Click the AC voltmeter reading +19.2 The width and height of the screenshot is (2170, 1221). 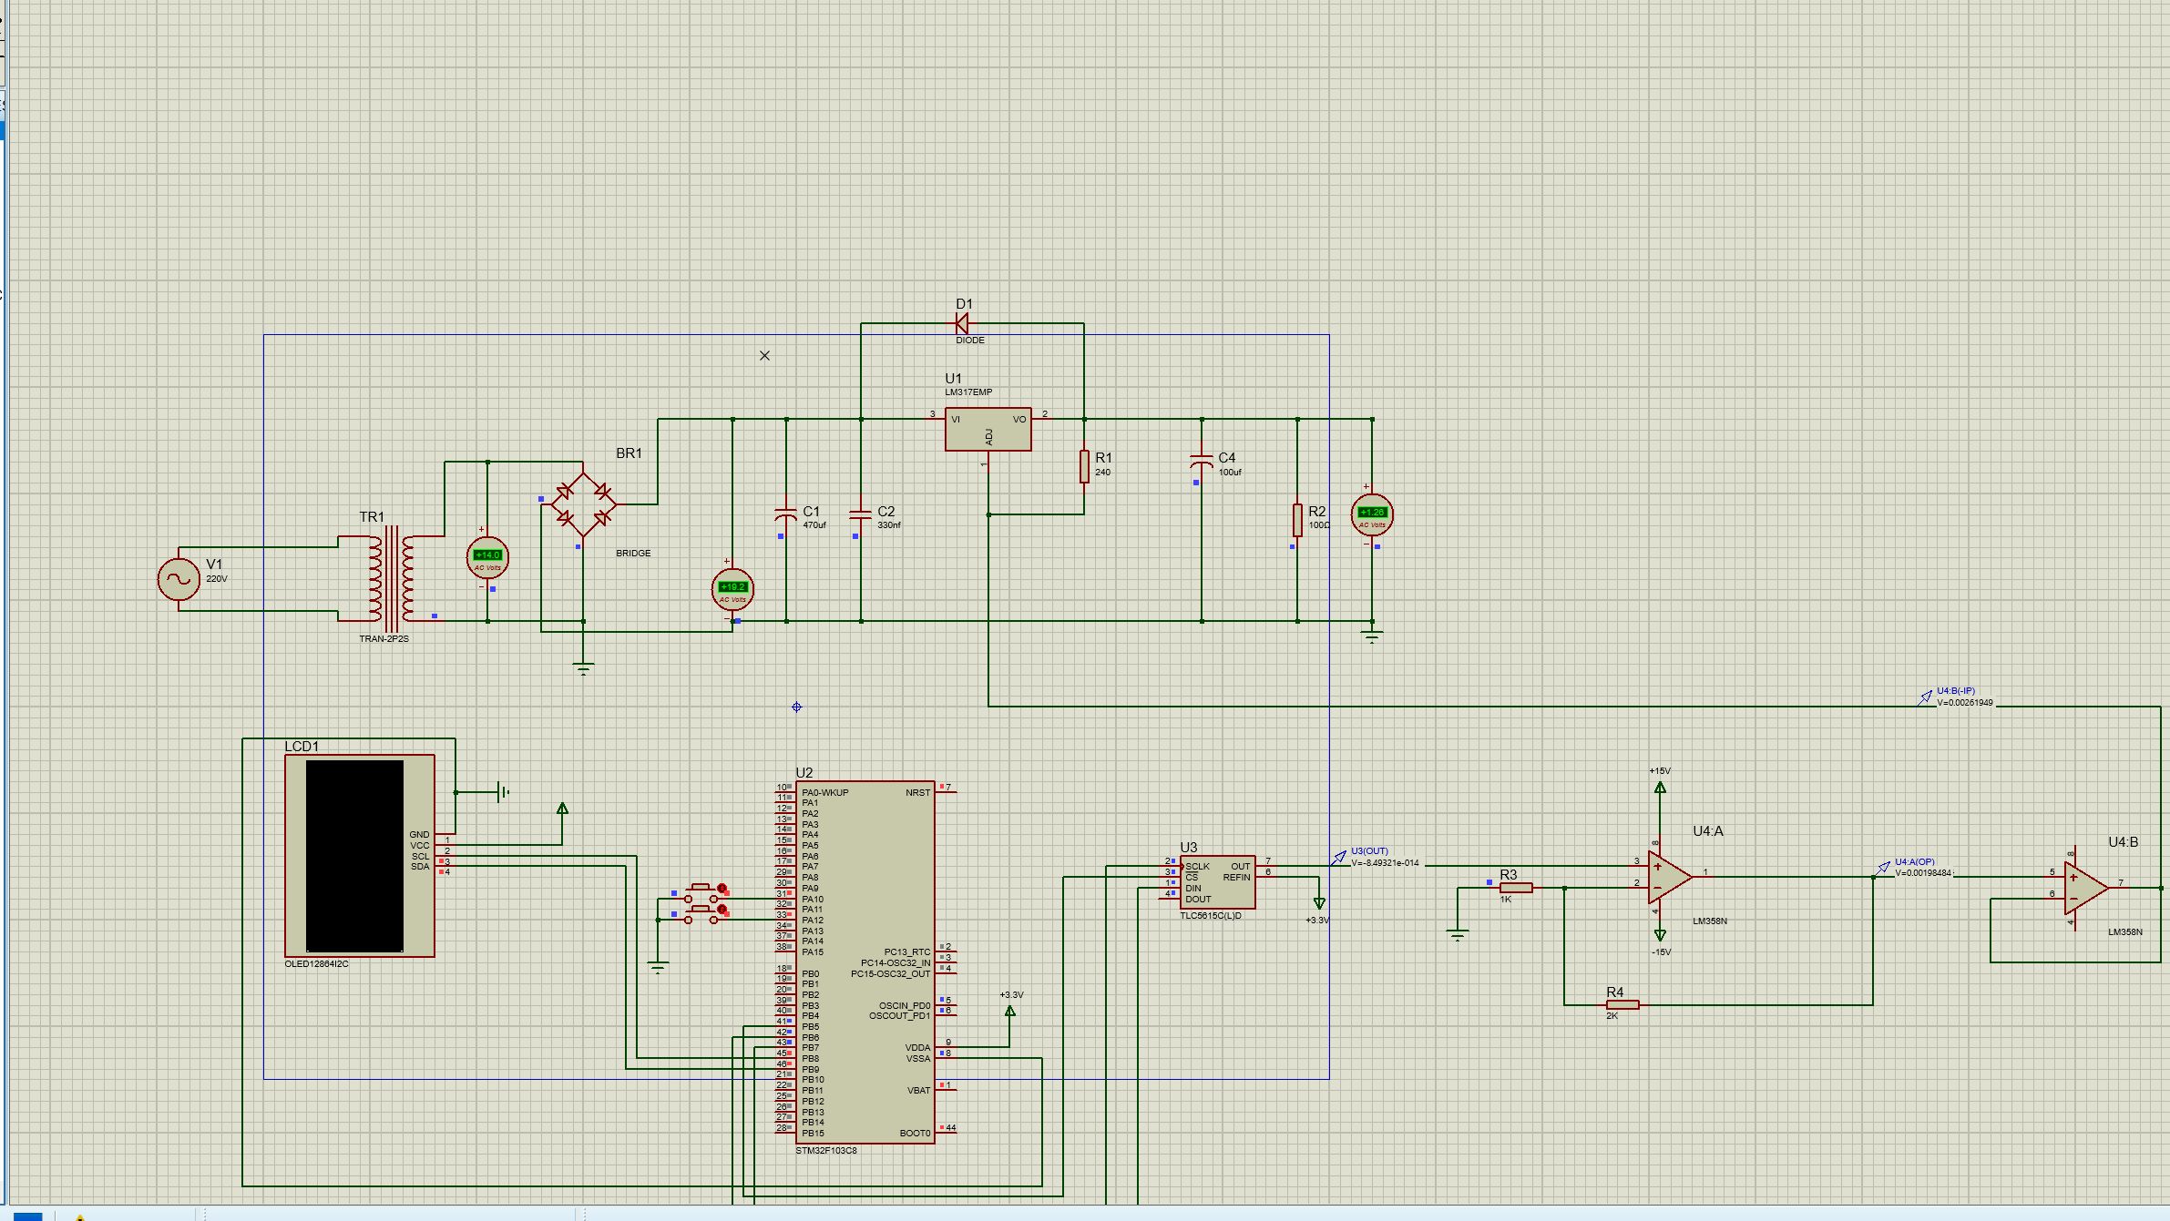[x=732, y=590]
